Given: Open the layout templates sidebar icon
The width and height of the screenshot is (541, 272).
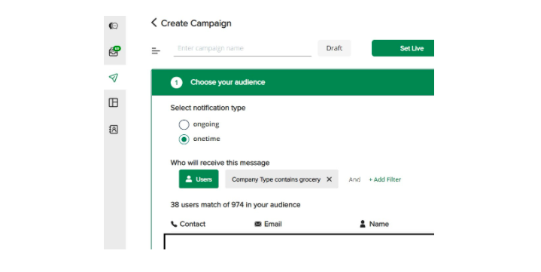Looking at the screenshot, I should (x=114, y=102).
